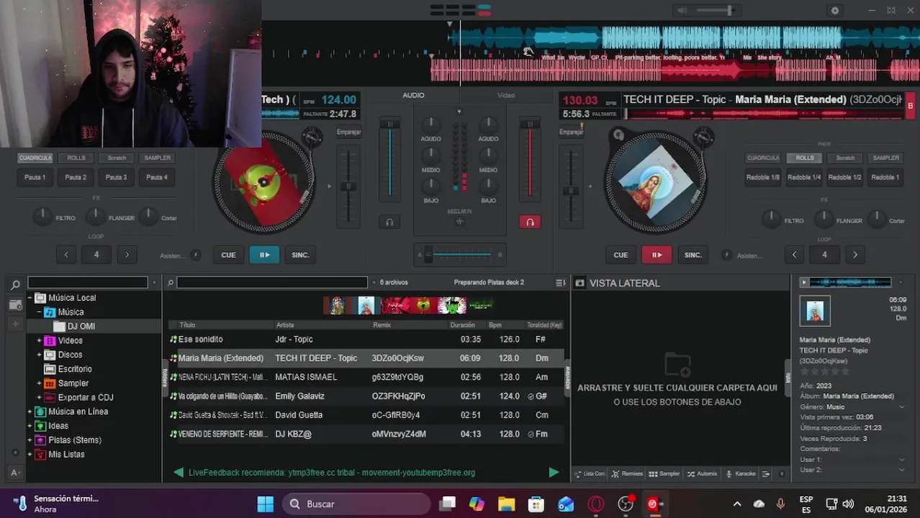
Task: Click the master volume slider
Action: click(x=713, y=10)
